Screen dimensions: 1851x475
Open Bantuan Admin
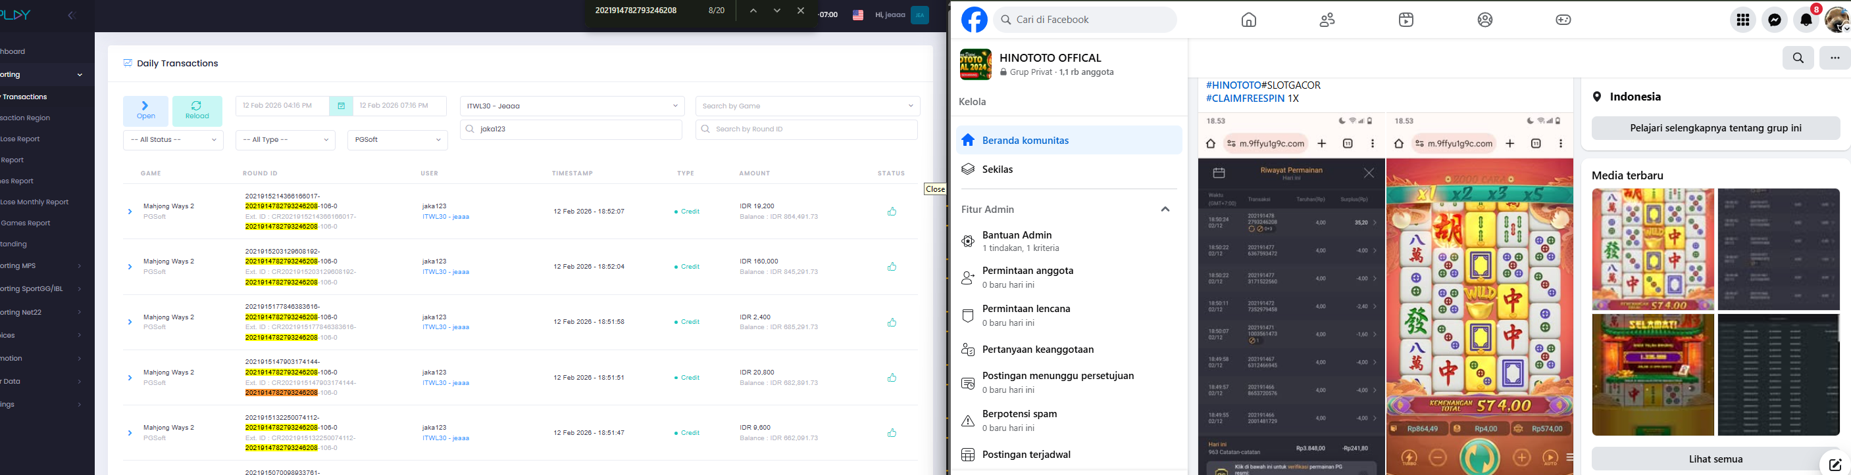pyautogui.click(x=1069, y=241)
